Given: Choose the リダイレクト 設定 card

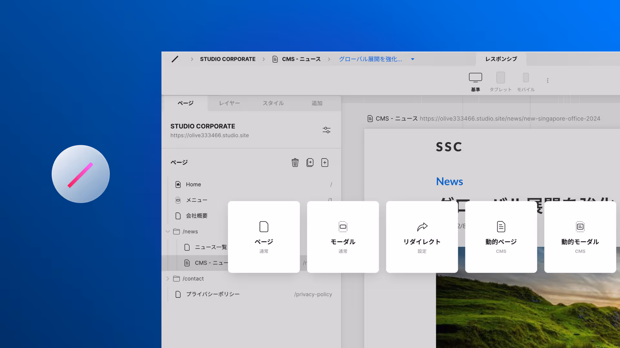Looking at the screenshot, I should pos(422,237).
